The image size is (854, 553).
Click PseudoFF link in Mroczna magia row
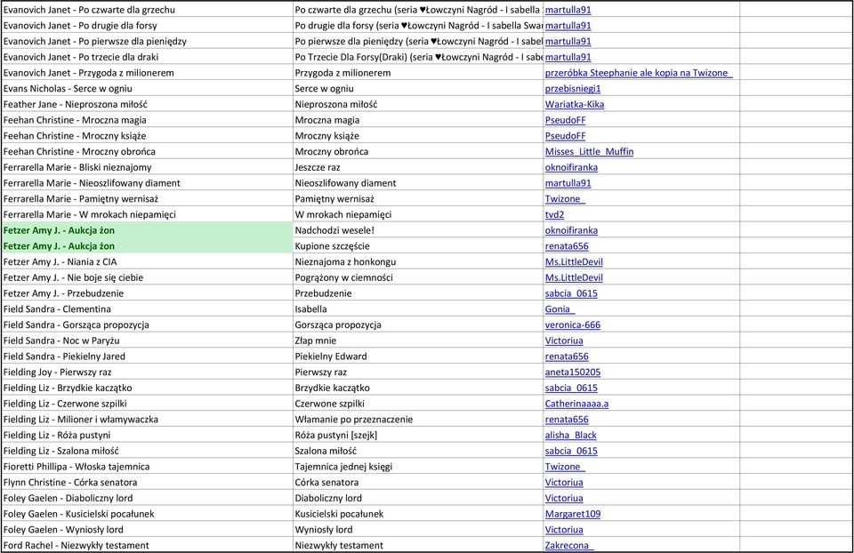tap(566, 120)
